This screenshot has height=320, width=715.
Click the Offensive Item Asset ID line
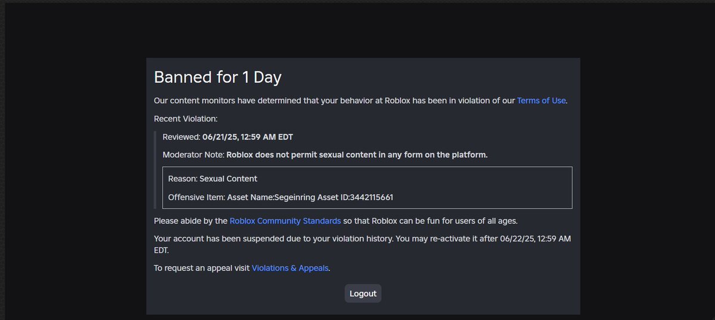(281, 197)
